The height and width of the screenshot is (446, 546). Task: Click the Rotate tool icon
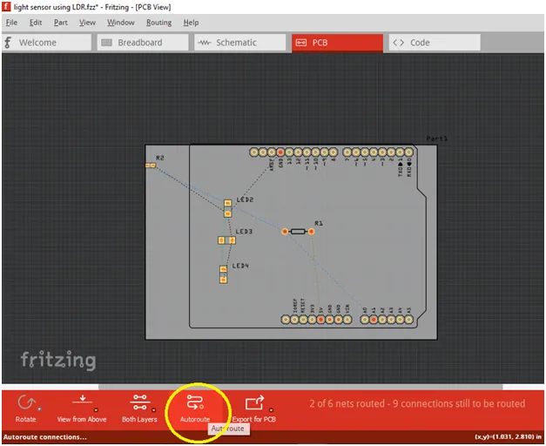coord(25,402)
